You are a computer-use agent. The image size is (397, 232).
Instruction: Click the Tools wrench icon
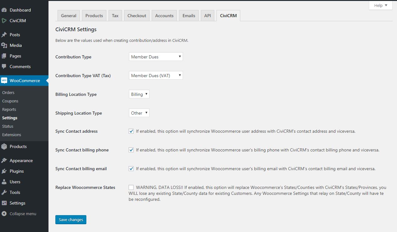click(4, 192)
